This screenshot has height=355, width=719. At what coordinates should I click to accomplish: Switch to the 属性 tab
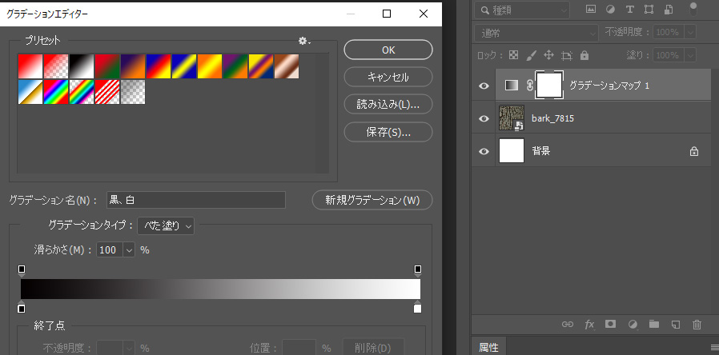[x=488, y=347]
